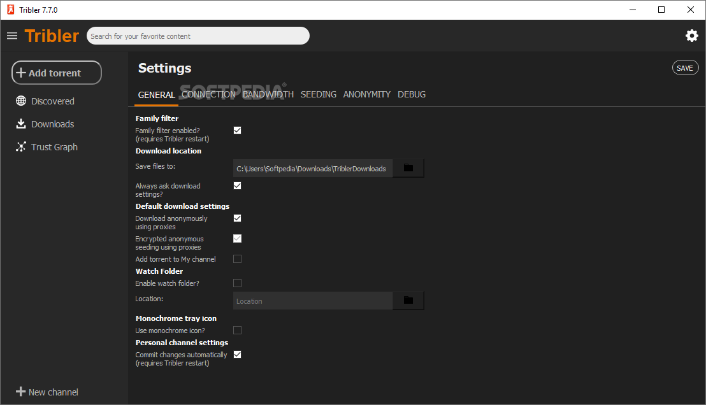Click the Settings heading
706x405 pixels.
click(x=165, y=68)
